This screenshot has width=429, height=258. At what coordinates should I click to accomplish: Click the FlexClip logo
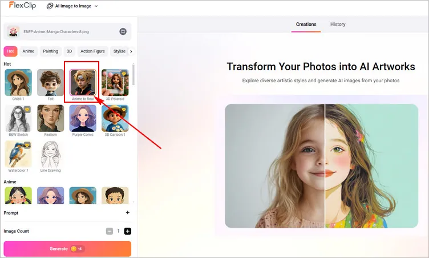[x=22, y=5]
